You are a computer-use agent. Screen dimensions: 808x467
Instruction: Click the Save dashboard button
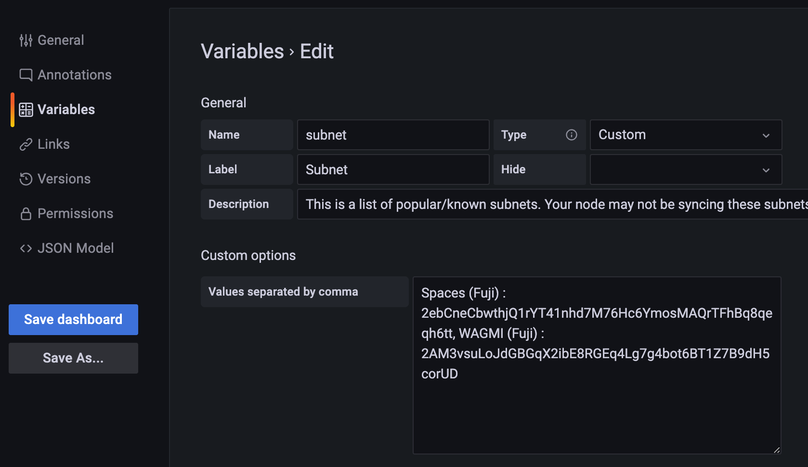click(73, 319)
